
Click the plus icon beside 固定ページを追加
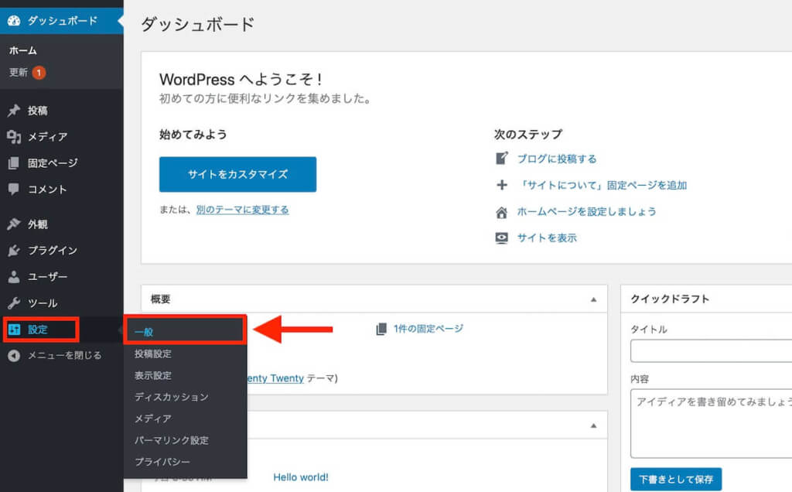[501, 185]
